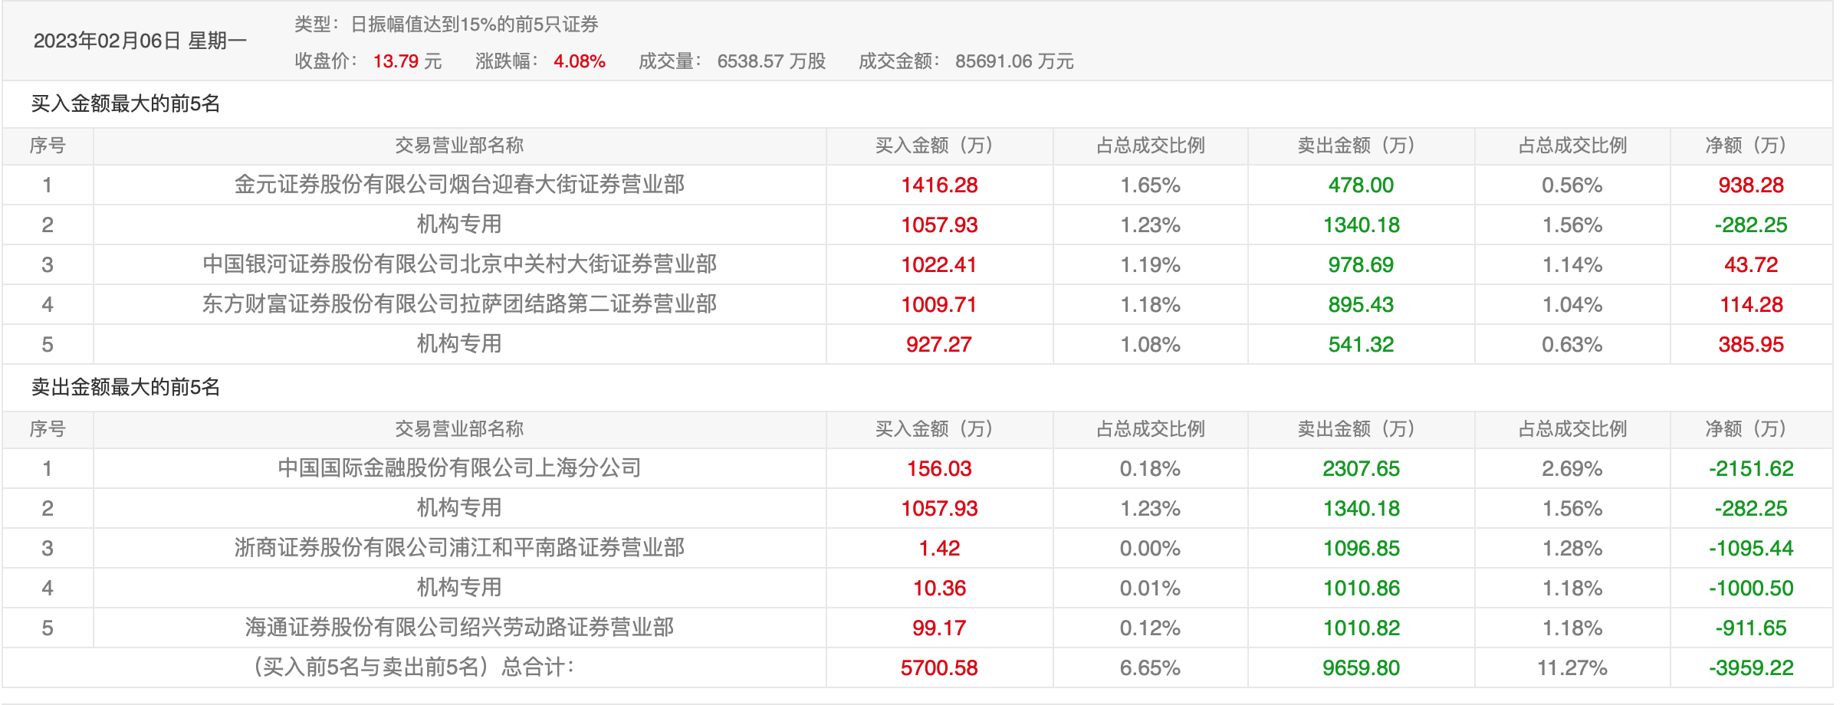Click the ratio 0.01%
This screenshot has height=705, width=1843.
1150,588
